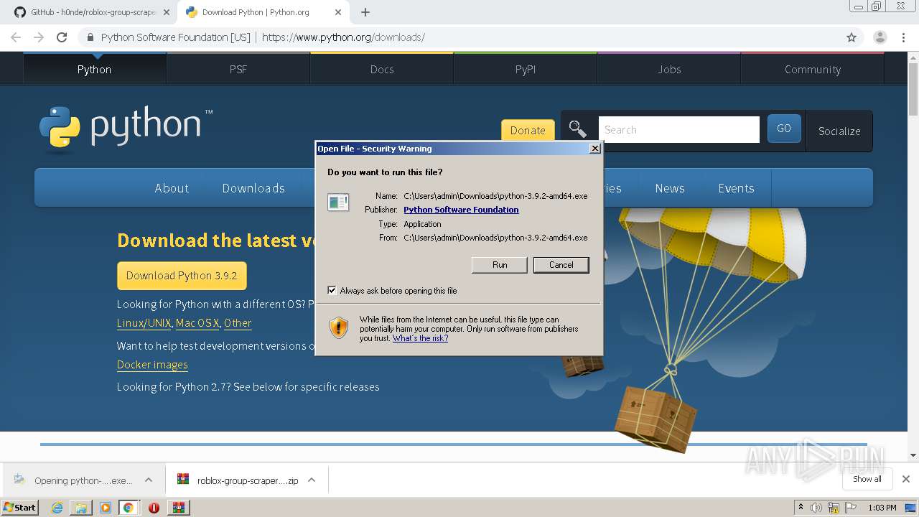Screen dimensions: 919x517
Task: Expand options for python exe download
Action: click(149, 480)
